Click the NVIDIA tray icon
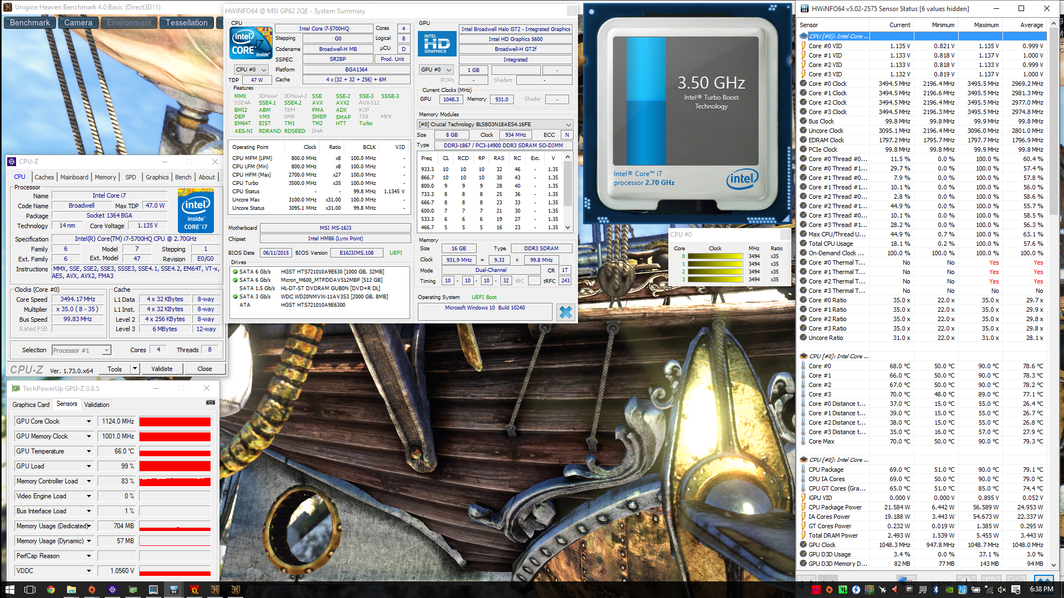The height and width of the screenshot is (598, 1064). [949, 590]
